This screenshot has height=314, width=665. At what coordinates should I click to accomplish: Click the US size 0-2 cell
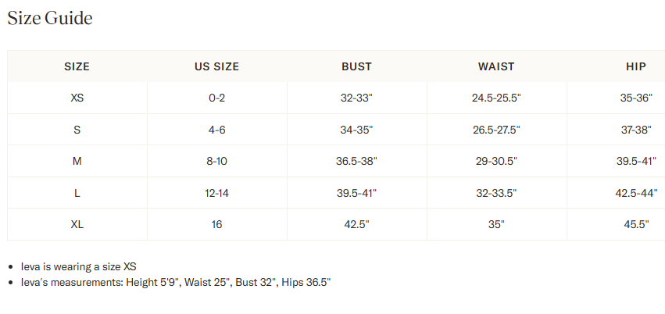216,98
